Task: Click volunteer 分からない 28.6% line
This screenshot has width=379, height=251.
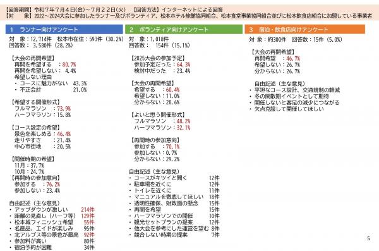Action: tap(157, 102)
